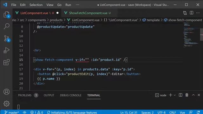
Task: Show hidden menus via the ellipsis
Action: tap(77, 5)
